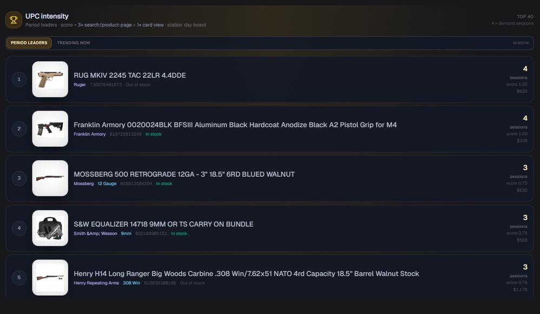The width and height of the screenshot is (540, 314).
Task: Open the Henry Long Ranger rifle thumbnail
Action: pos(50,277)
